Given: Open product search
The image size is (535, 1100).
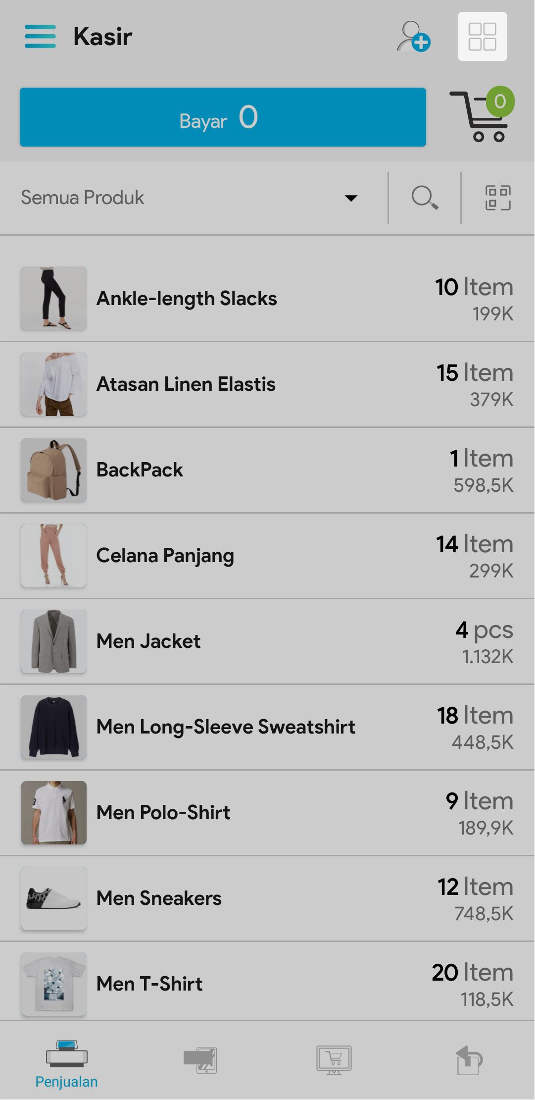Looking at the screenshot, I should 425,198.
